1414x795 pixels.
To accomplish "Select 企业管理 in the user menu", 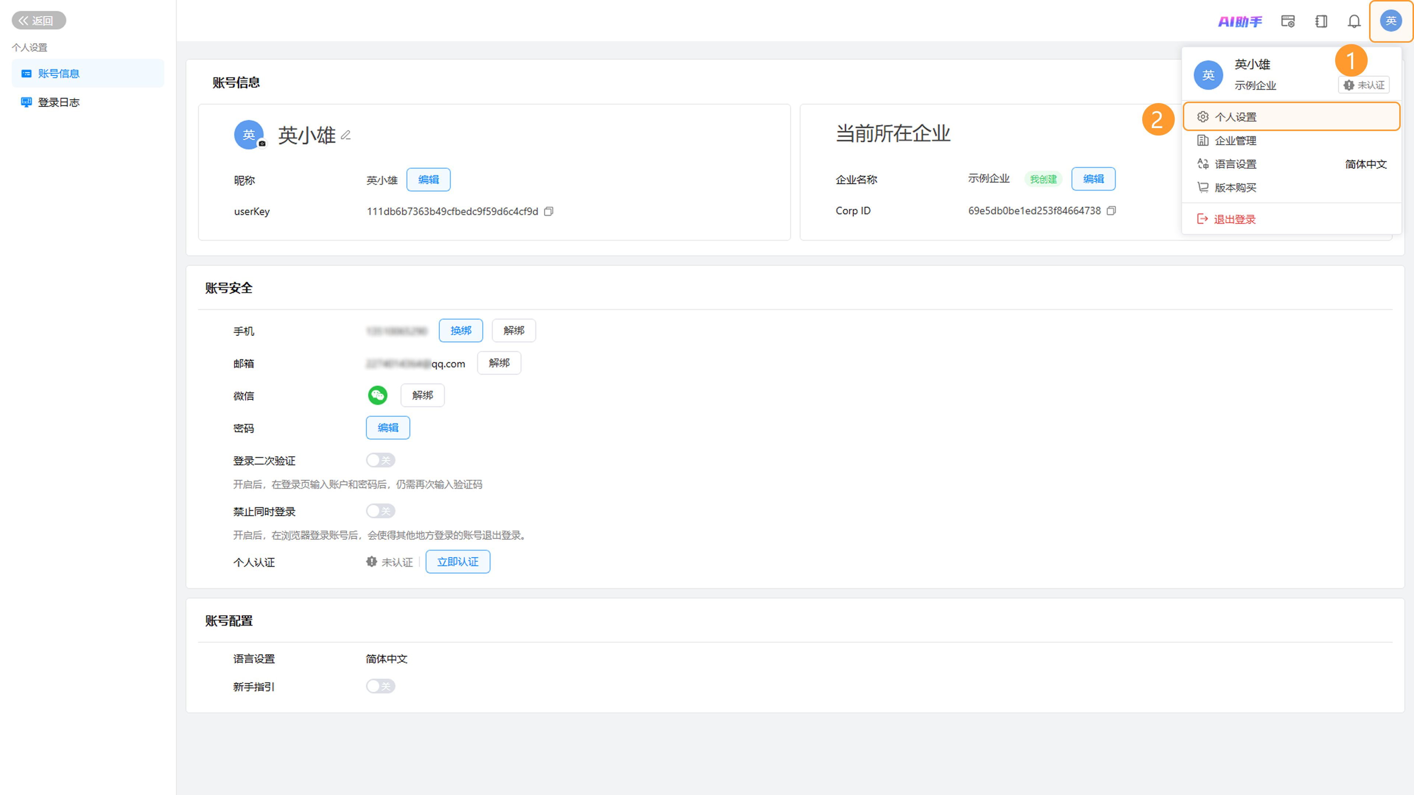I will (x=1291, y=141).
